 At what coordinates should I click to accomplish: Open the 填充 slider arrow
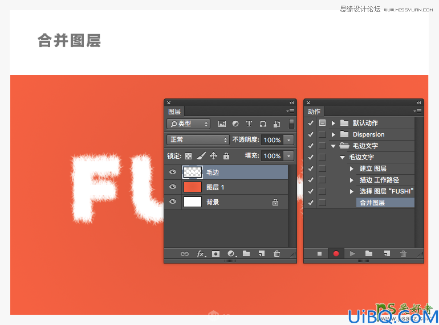(x=288, y=155)
